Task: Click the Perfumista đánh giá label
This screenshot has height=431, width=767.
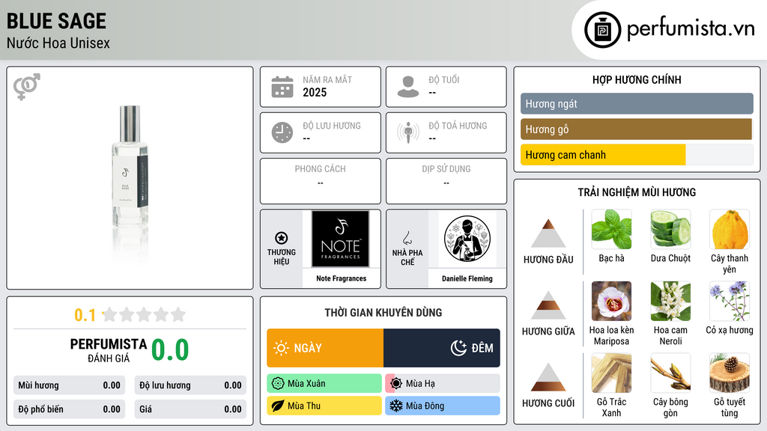Action: click(109, 350)
